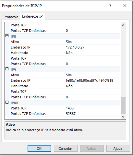
Task: Click the OK button
Action: click(39, 149)
